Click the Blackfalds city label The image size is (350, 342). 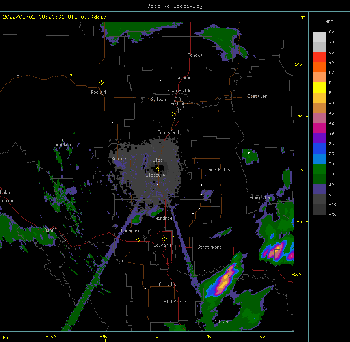[179, 91]
